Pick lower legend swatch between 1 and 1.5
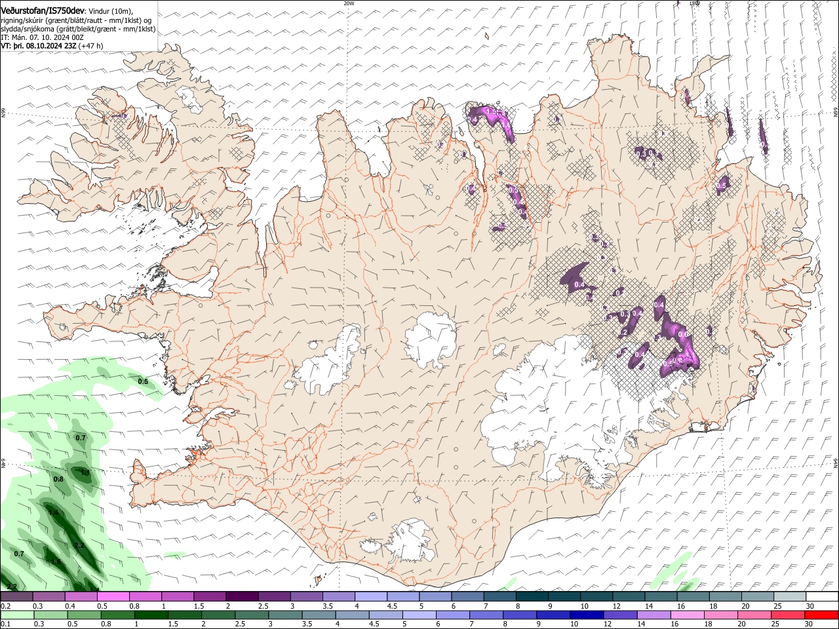Screen dimensions: 839x629 click(x=151, y=615)
